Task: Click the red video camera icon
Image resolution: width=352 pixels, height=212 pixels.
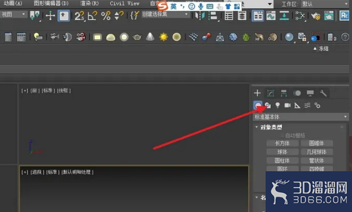Action: 81,37
